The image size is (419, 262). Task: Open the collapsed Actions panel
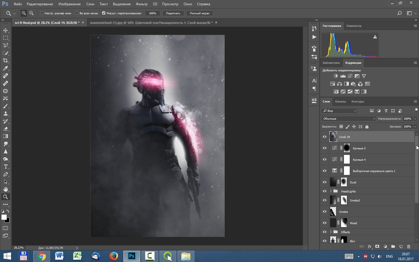pos(314,37)
